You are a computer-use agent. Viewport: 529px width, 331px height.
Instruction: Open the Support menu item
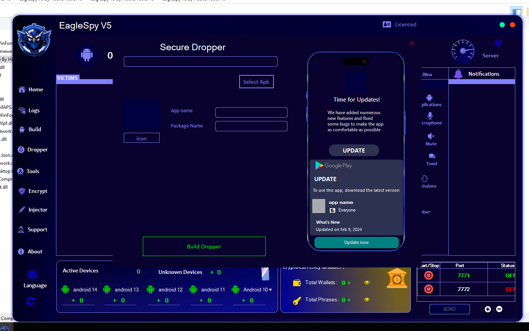pyautogui.click(x=33, y=229)
